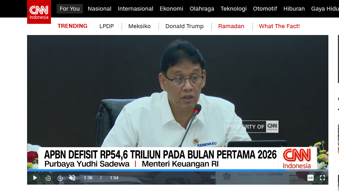Rewind the video 10 seconds
This screenshot has height=191, width=339.
click(x=48, y=178)
